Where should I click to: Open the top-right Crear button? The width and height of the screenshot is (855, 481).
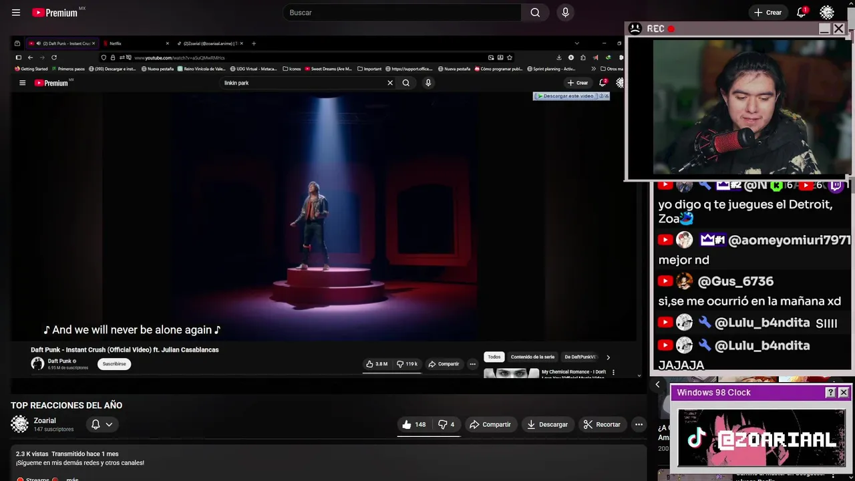(767, 13)
